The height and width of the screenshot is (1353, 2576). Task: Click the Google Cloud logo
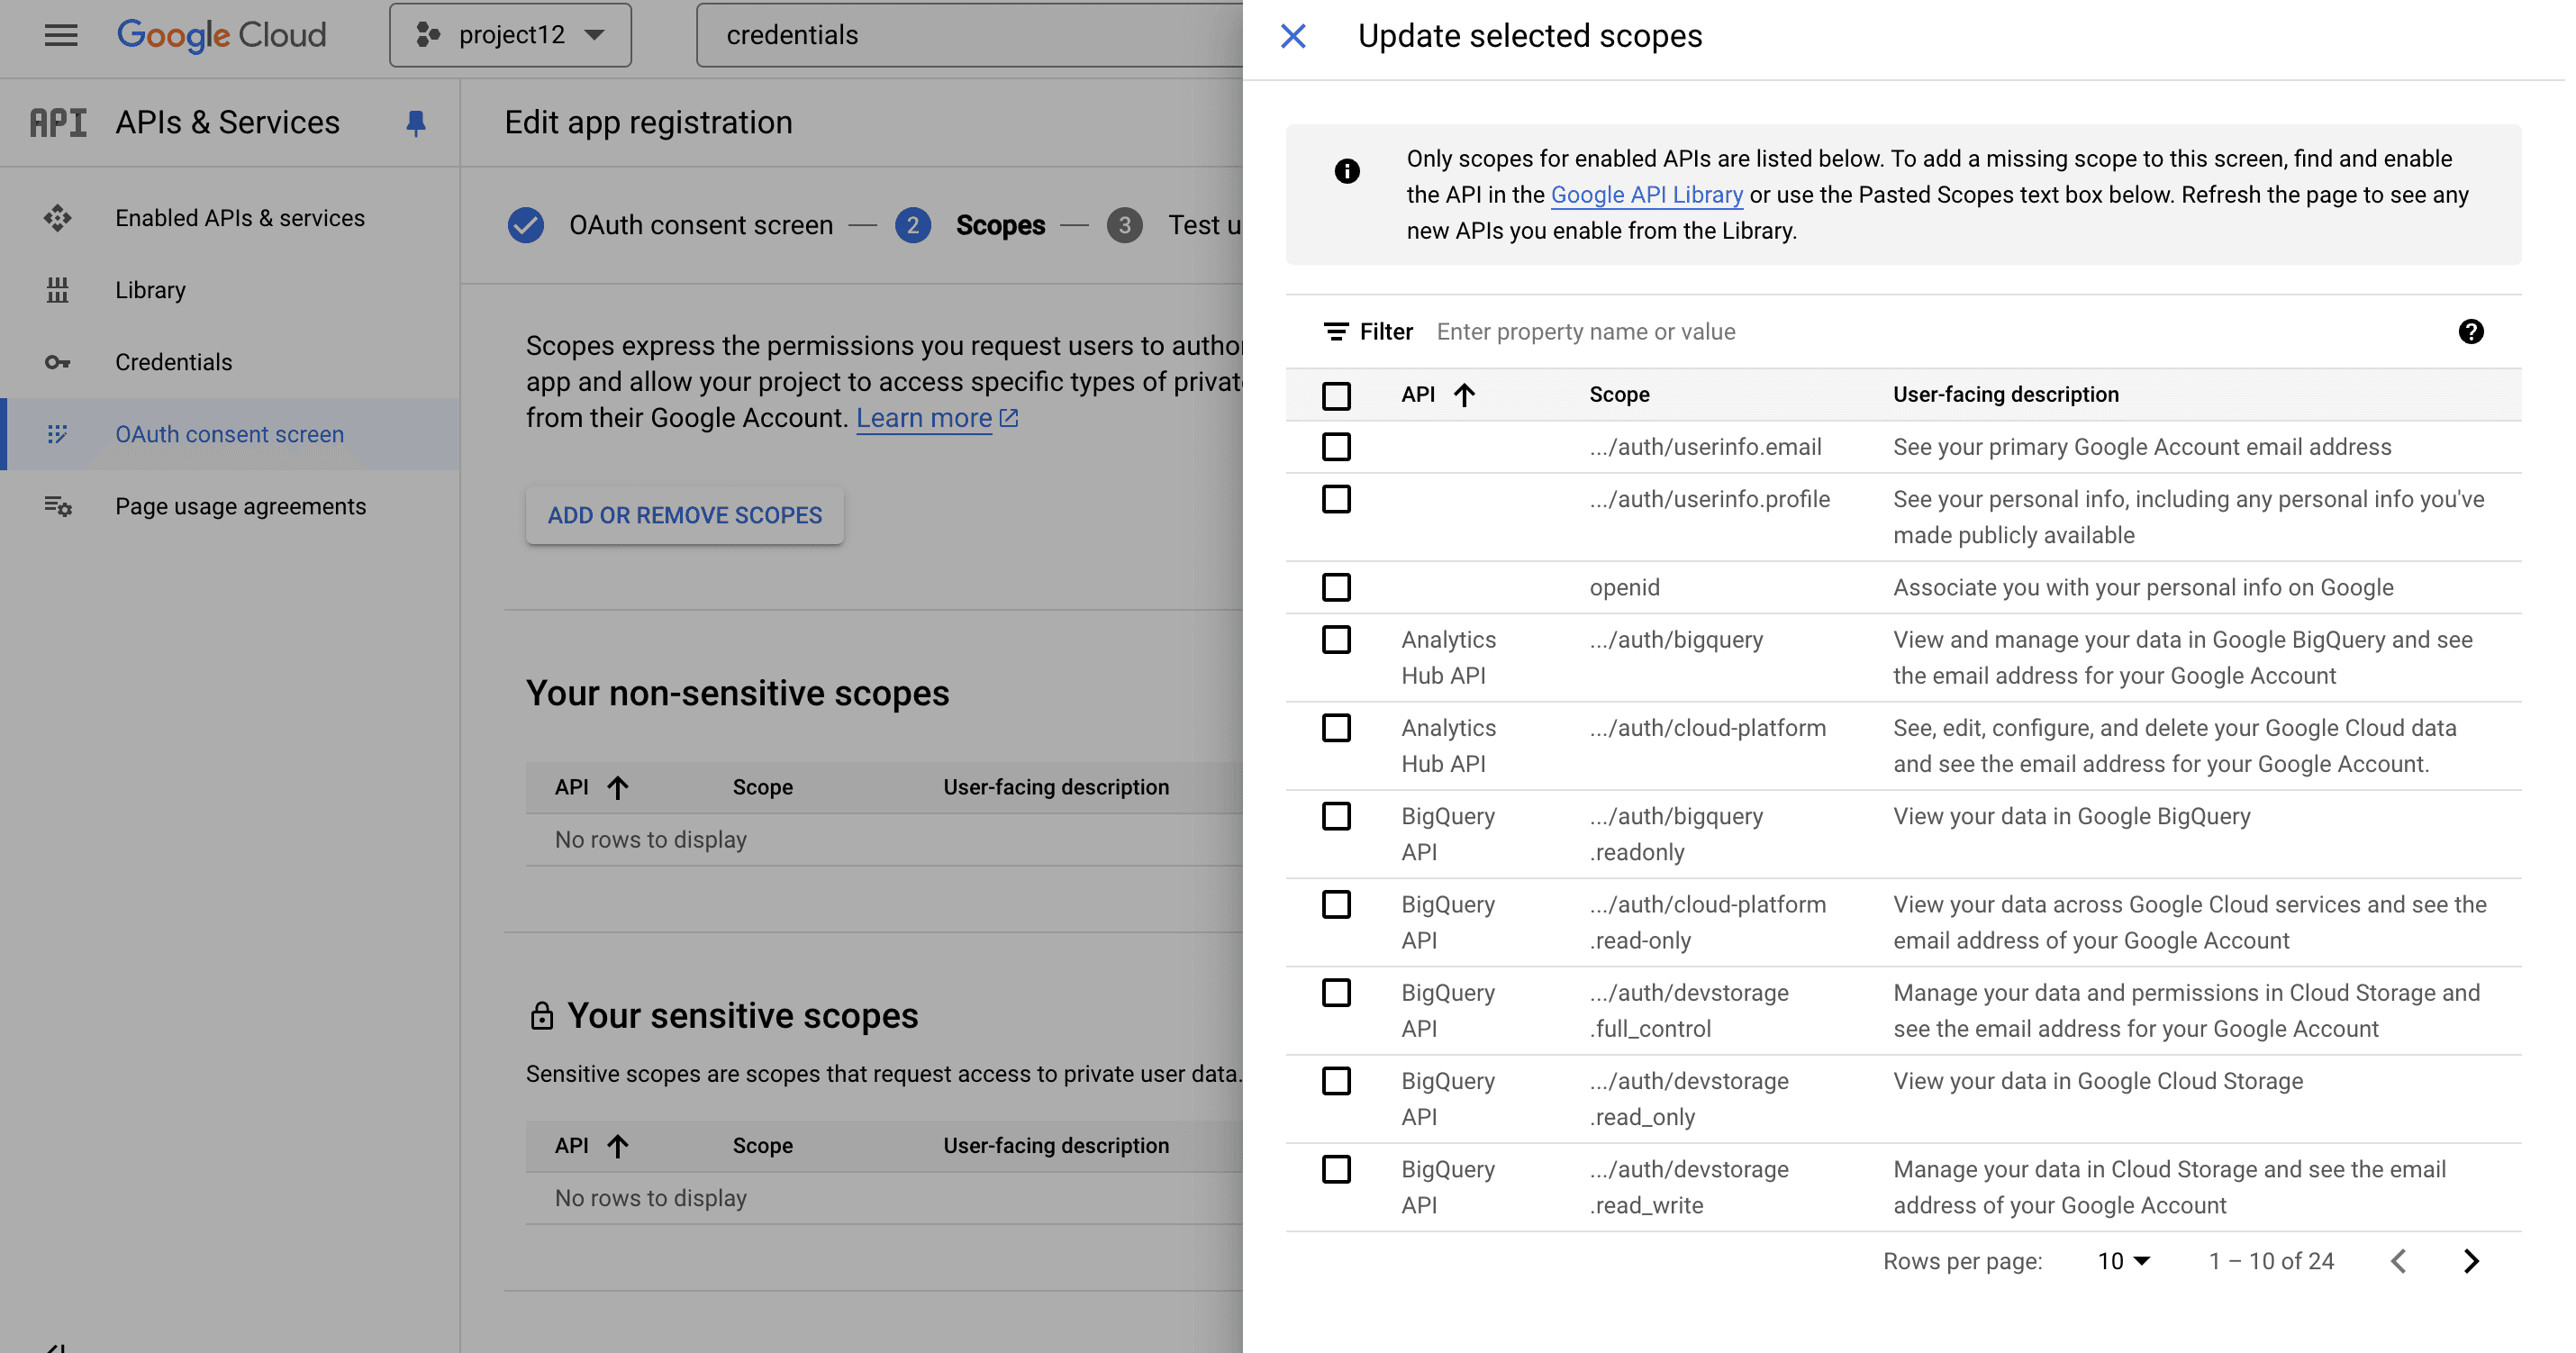click(221, 35)
